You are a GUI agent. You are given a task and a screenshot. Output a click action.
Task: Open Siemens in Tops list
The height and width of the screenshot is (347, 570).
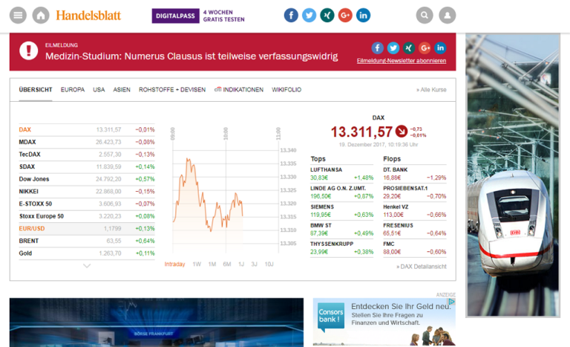tap(341, 211)
